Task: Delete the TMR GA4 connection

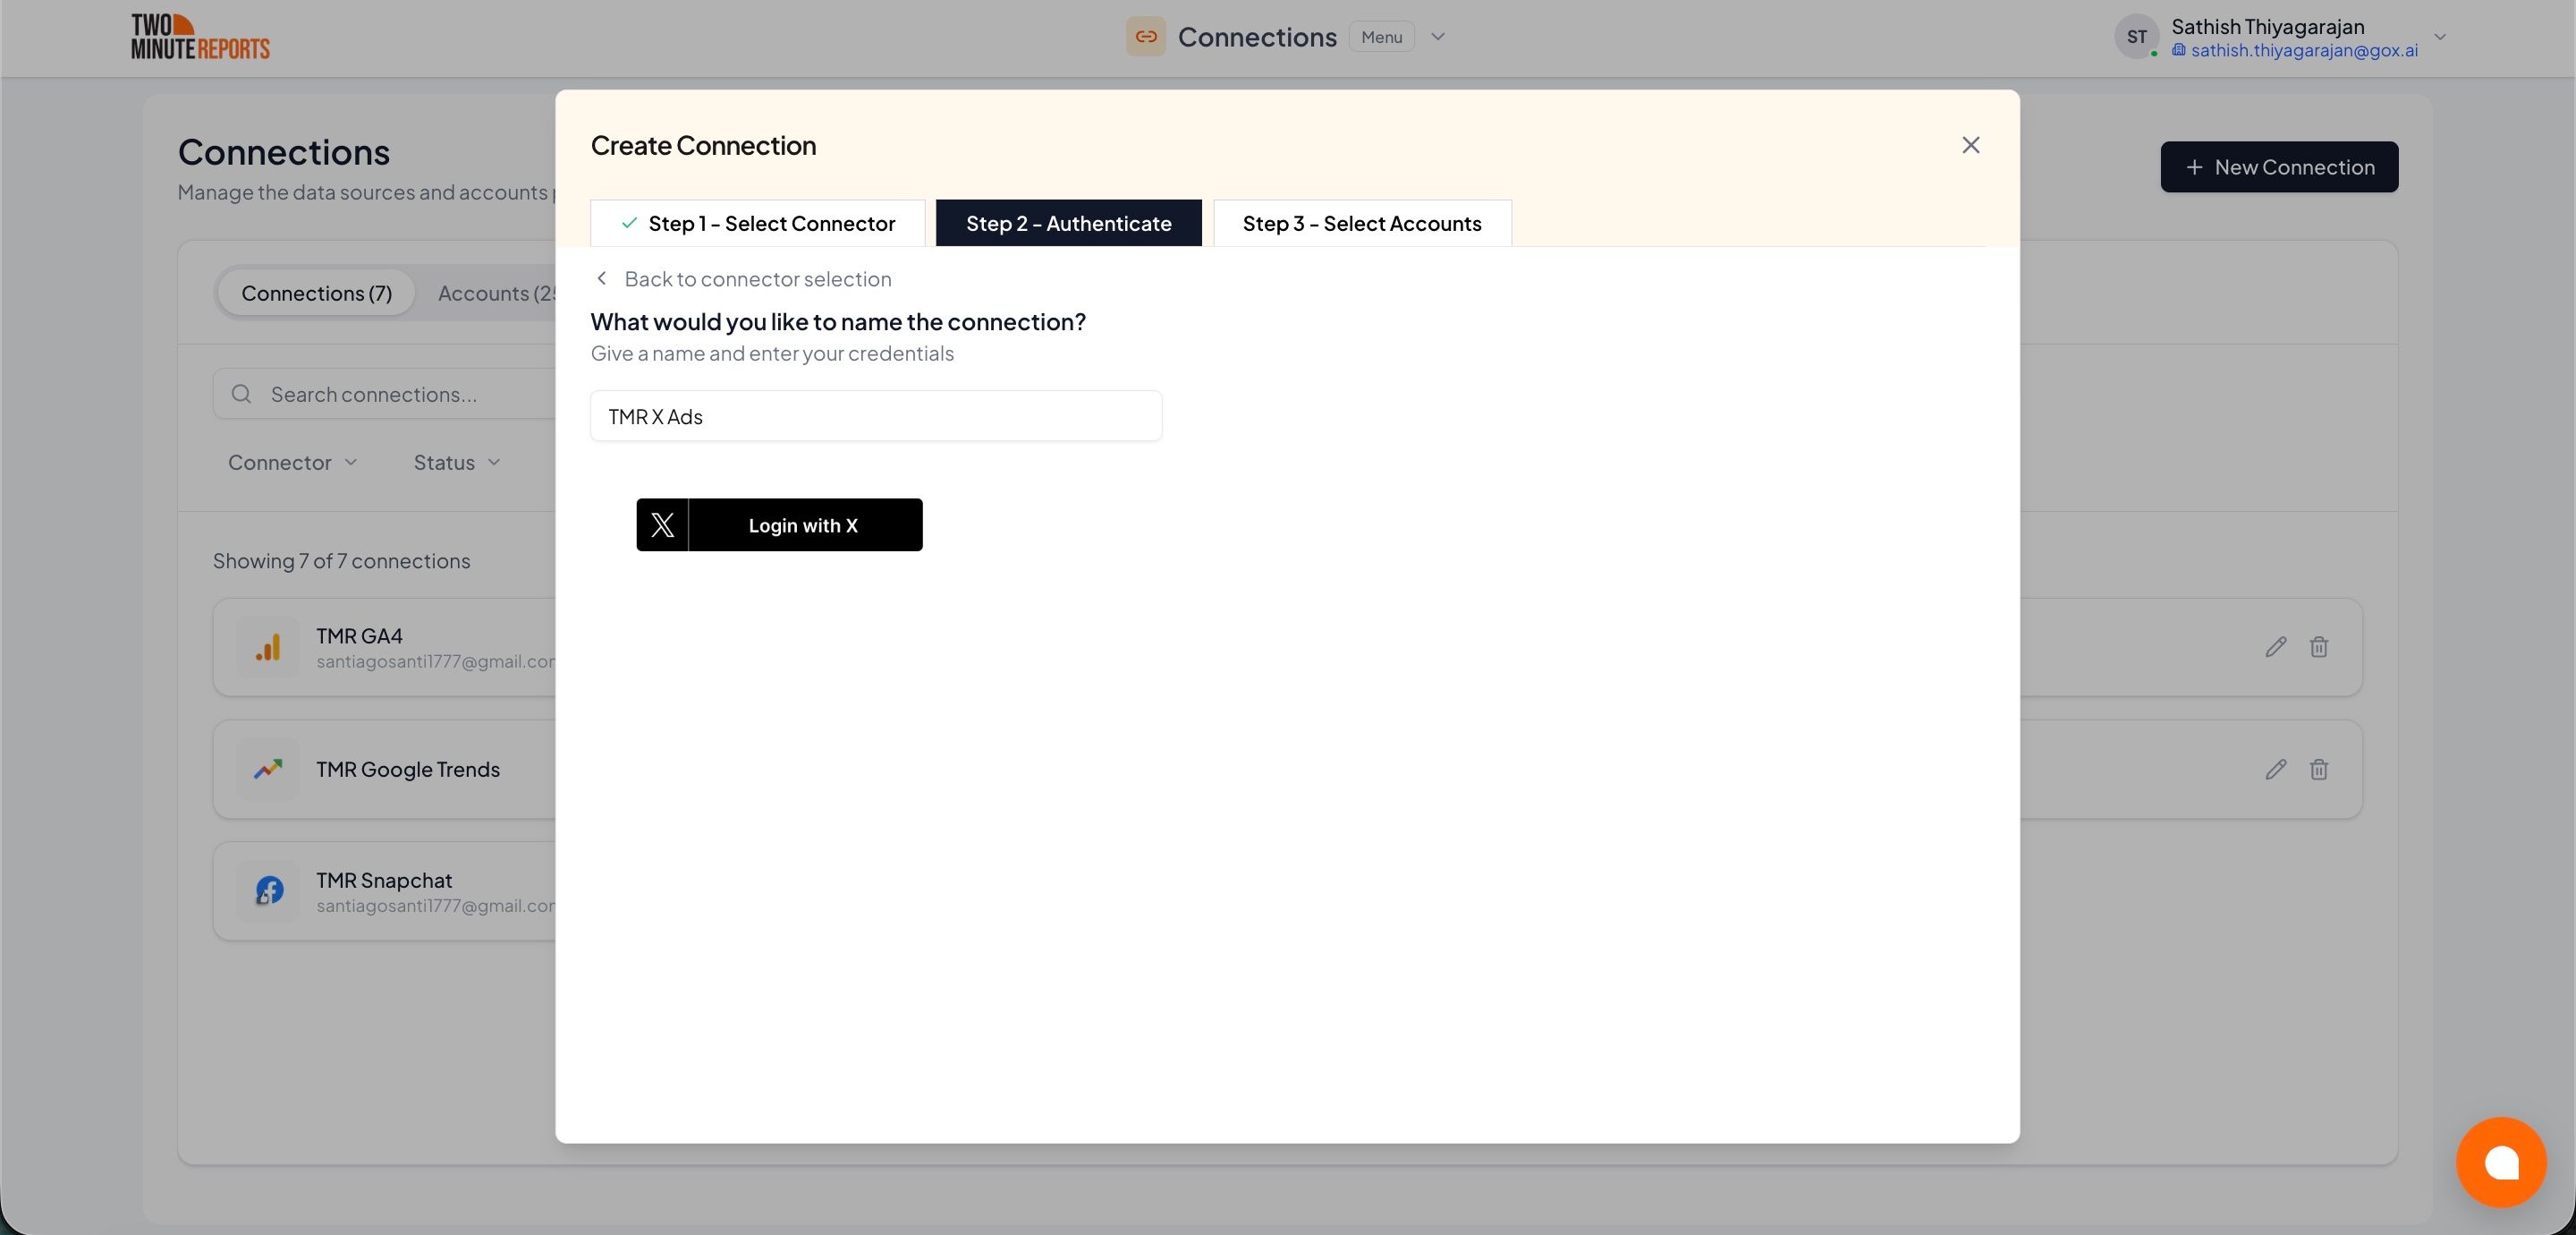Action: tap(2318, 646)
